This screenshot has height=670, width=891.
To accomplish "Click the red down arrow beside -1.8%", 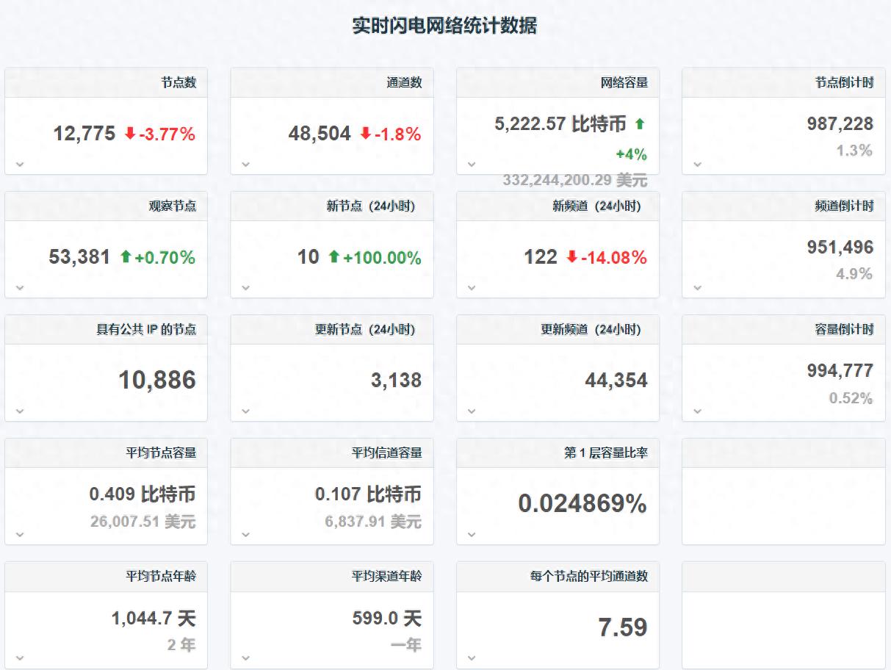I will 365,134.
